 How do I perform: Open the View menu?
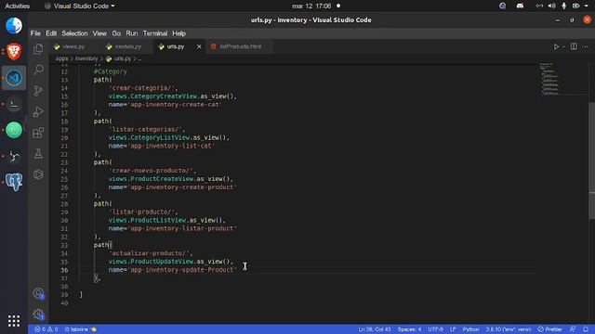tap(99, 33)
